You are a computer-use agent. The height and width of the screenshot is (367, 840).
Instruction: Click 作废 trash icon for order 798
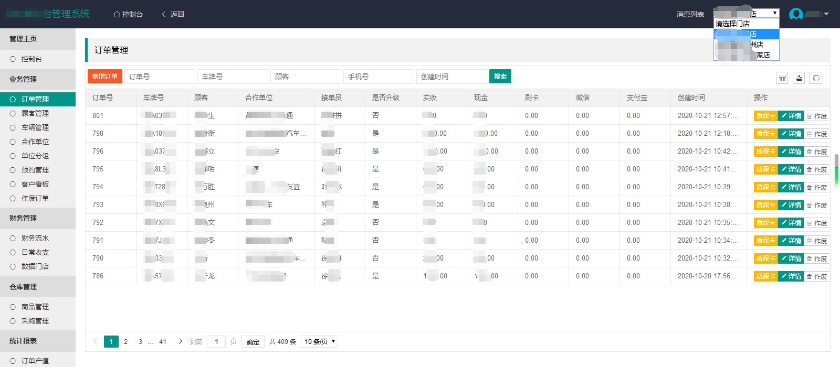(810, 134)
